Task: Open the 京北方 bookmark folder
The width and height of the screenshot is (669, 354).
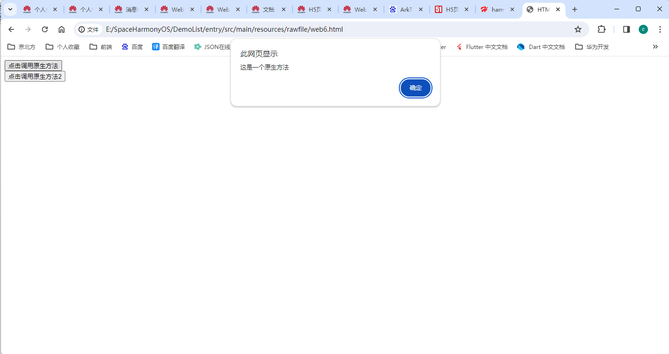Action: [21, 47]
